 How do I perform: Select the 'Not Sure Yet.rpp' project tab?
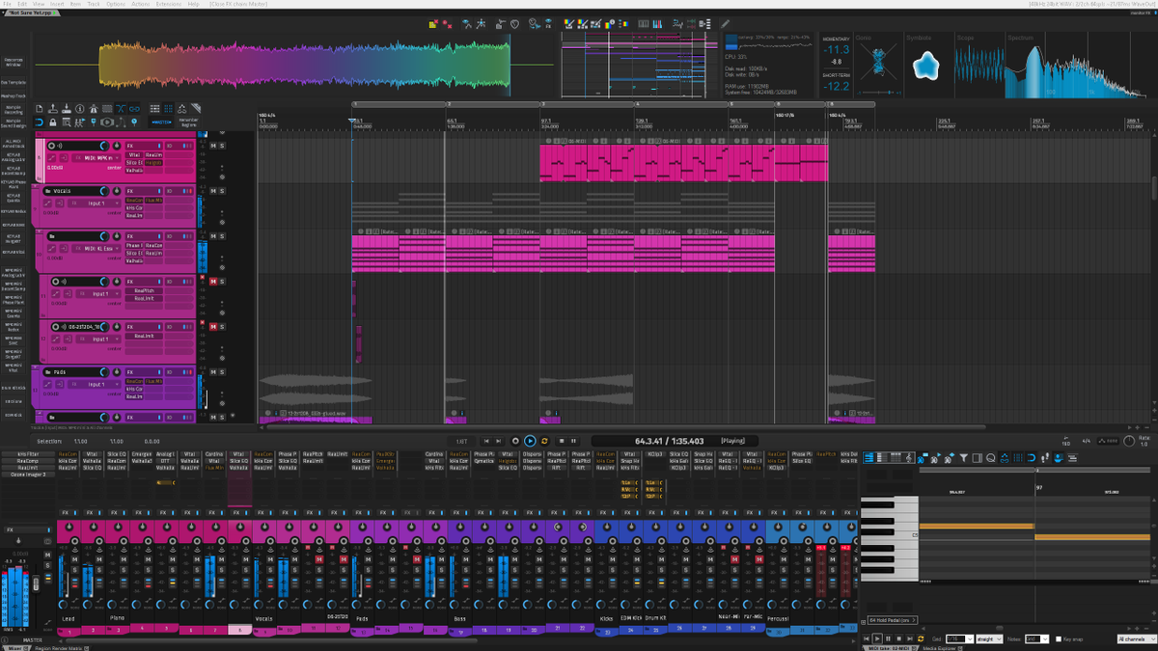click(30, 14)
